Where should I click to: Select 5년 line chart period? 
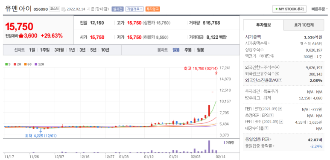coord(93,50)
